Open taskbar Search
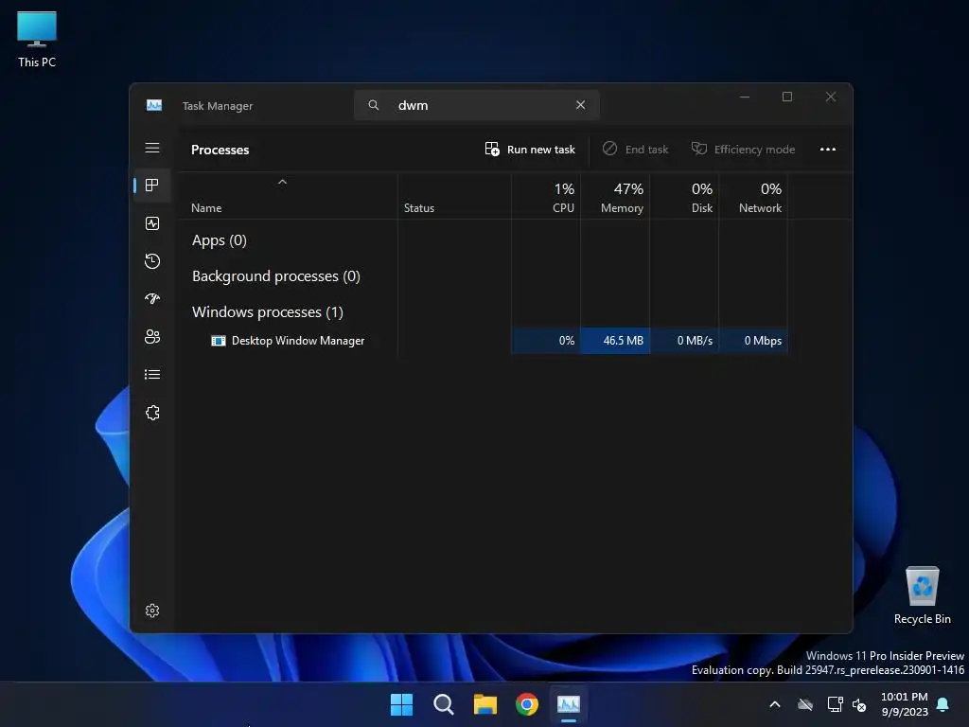This screenshot has height=727, width=969. tap(444, 704)
